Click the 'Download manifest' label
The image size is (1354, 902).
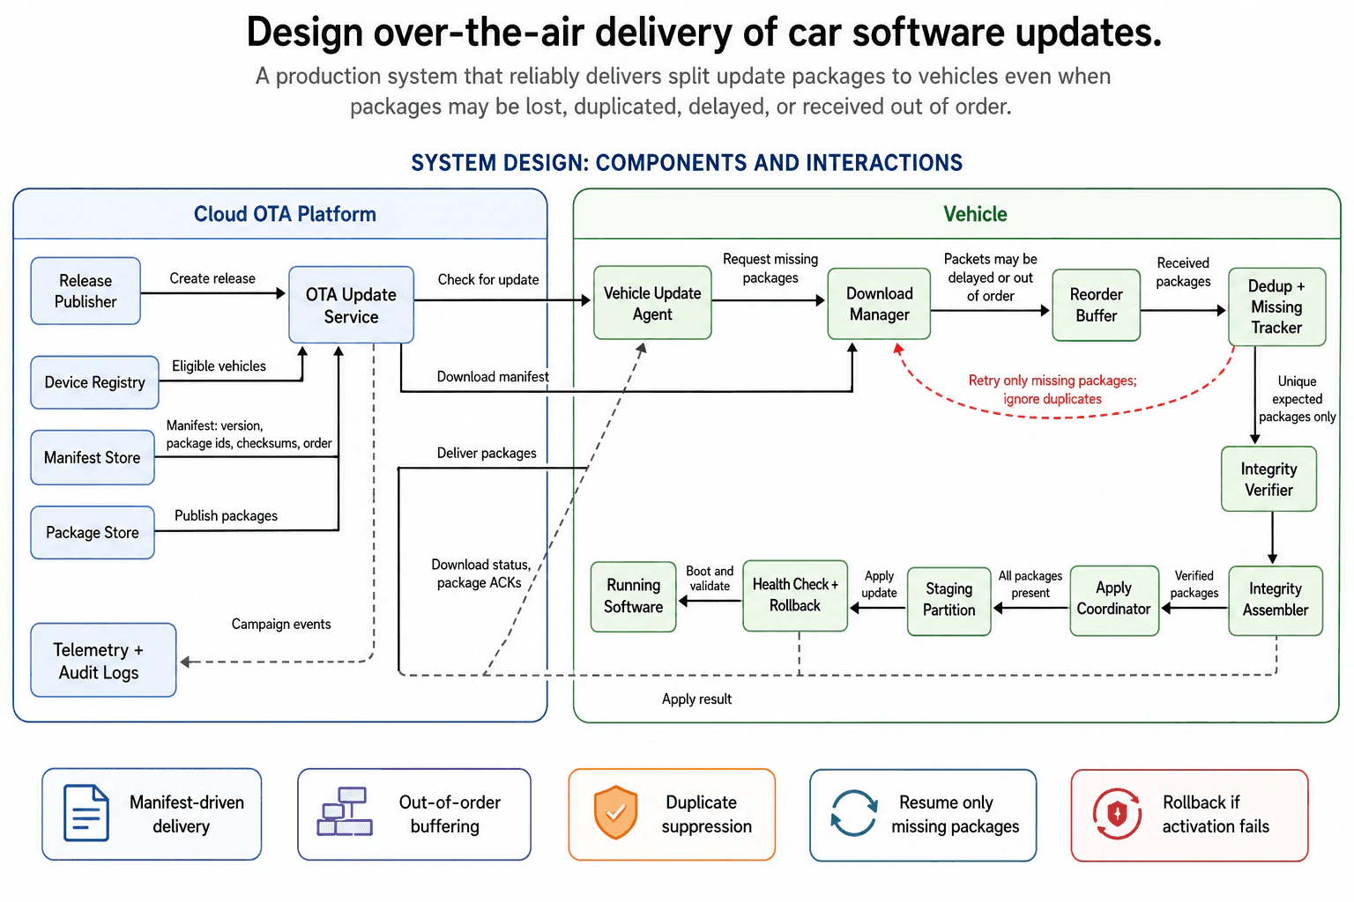pos(493,376)
